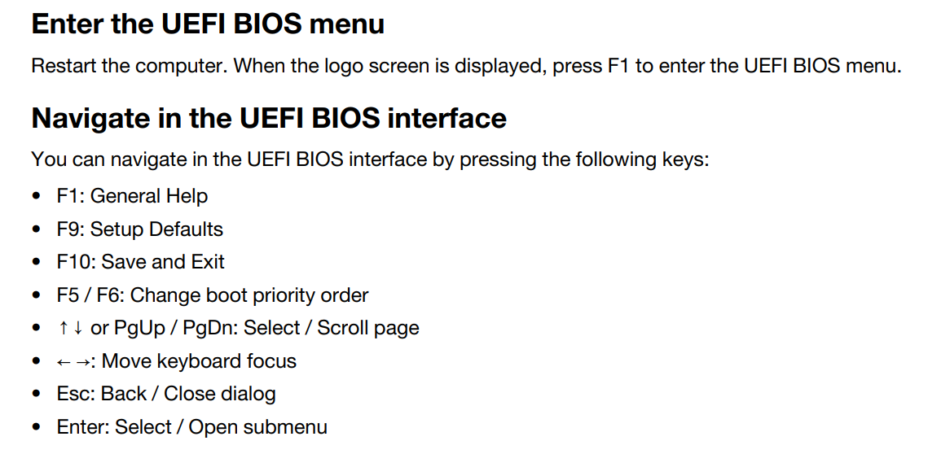Click the bullet before "F5 / F6"

[37, 295]
